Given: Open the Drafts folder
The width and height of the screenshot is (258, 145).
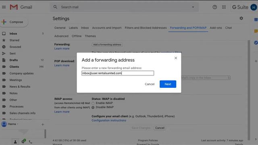Looking at the screenshot, I should 13,60.
